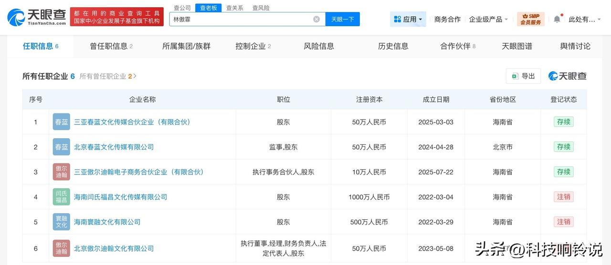Screen dimensions: 611x265
Task: Clear the search box with the X icon
Action: (316, 19)
